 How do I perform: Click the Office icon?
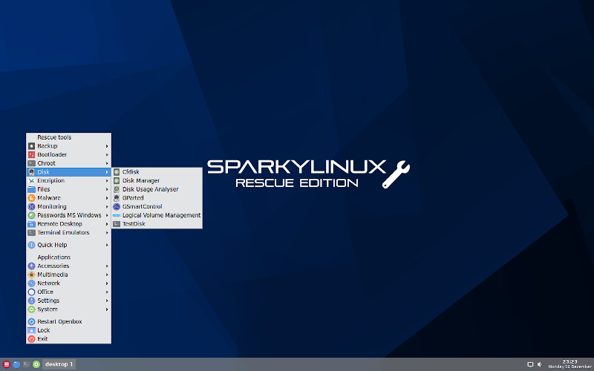click(x=31, y=292)
